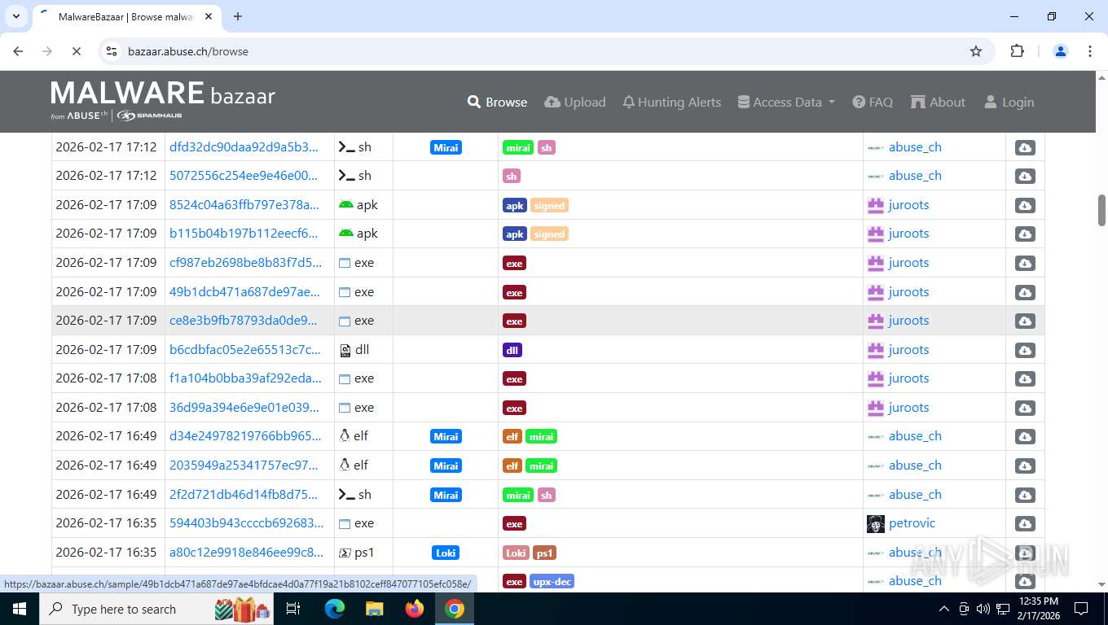Viewport: 1108px width, 625px height.
Task: Download the 49b1dcb471a687de97ae exe
Action: 1025,292
